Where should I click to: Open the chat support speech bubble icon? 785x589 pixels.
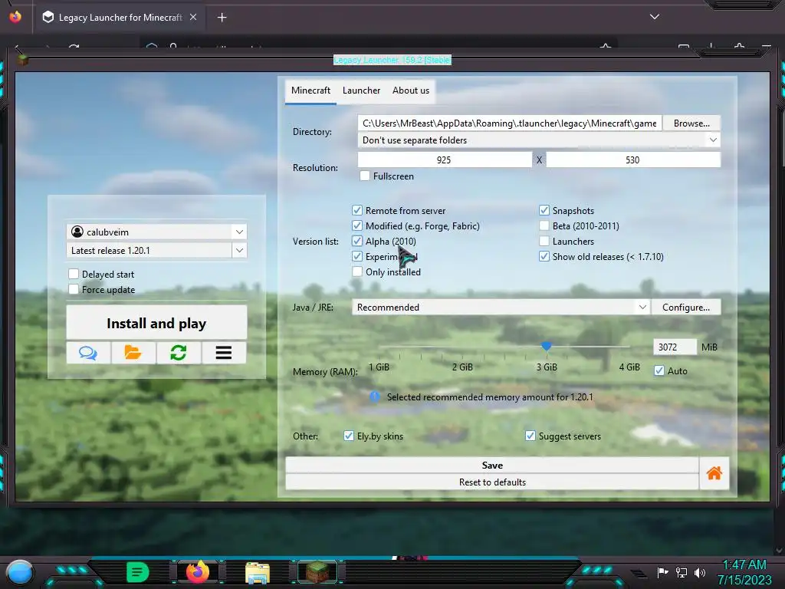click(88, 353)
